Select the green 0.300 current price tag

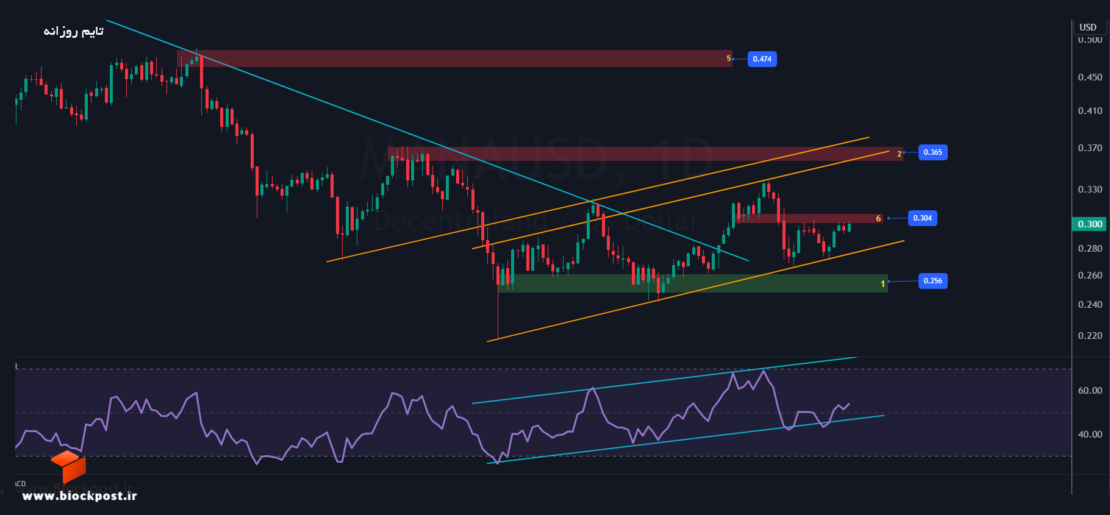(x=1090, y=224)
